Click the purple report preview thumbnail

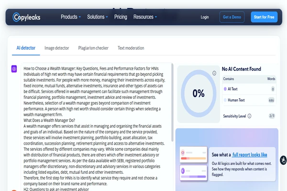coord(193,173)
